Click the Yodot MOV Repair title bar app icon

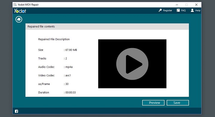coord(15,5)
